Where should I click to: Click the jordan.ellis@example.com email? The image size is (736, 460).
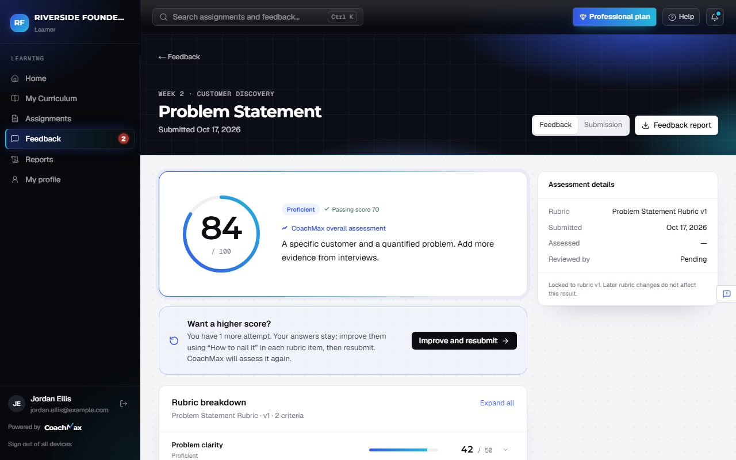coord(70,410)
